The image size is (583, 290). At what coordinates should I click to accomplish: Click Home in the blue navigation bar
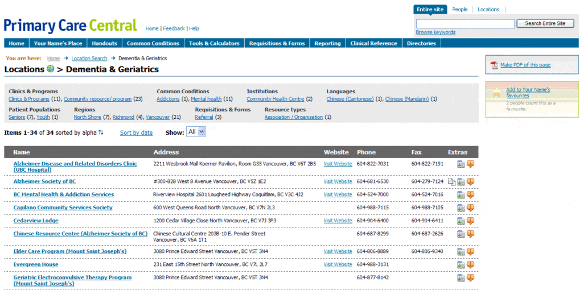(x=17, y=43)
